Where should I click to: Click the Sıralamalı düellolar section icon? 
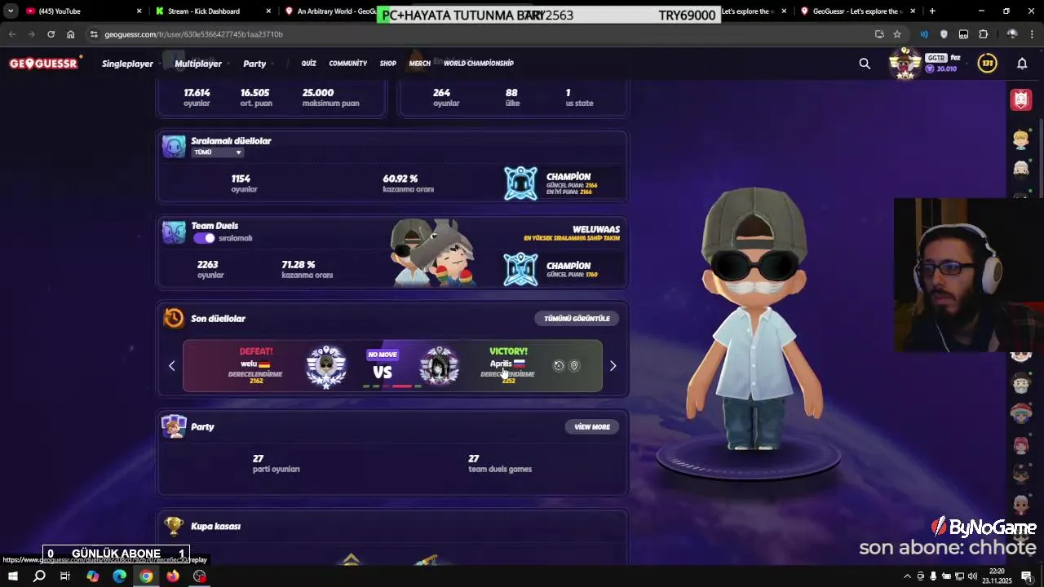point(174,147)
